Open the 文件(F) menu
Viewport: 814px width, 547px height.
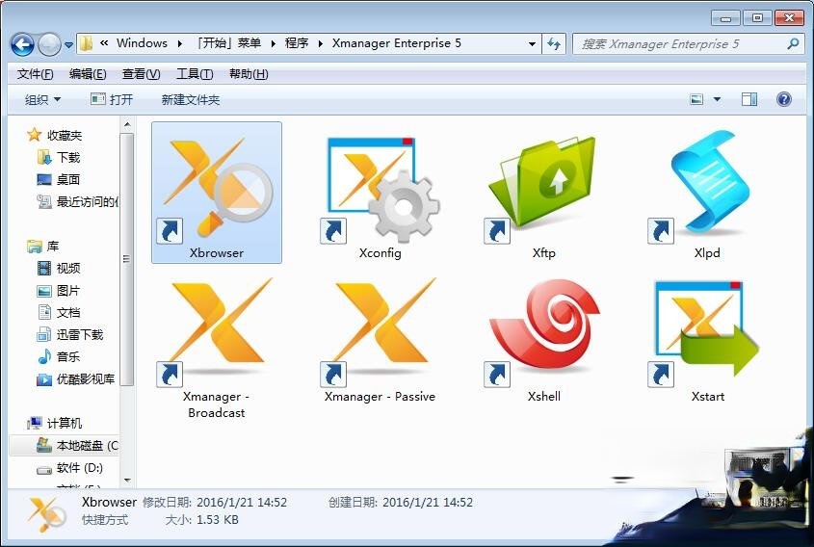(35, 74)
